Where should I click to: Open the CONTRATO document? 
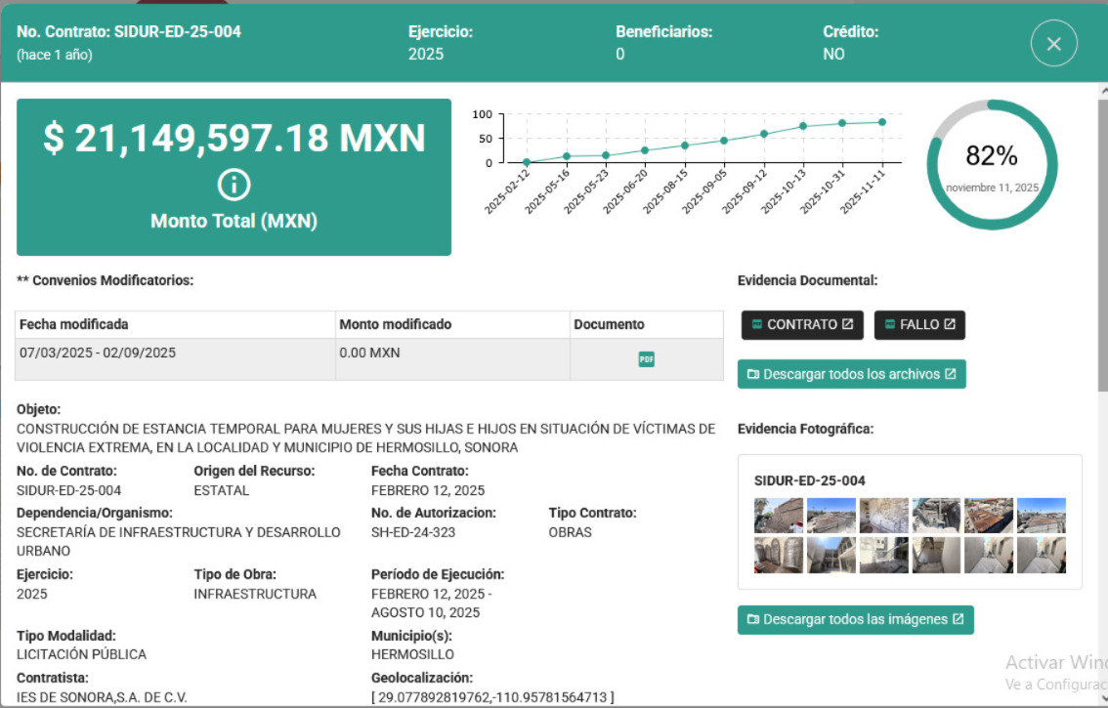tap(801, 325)
